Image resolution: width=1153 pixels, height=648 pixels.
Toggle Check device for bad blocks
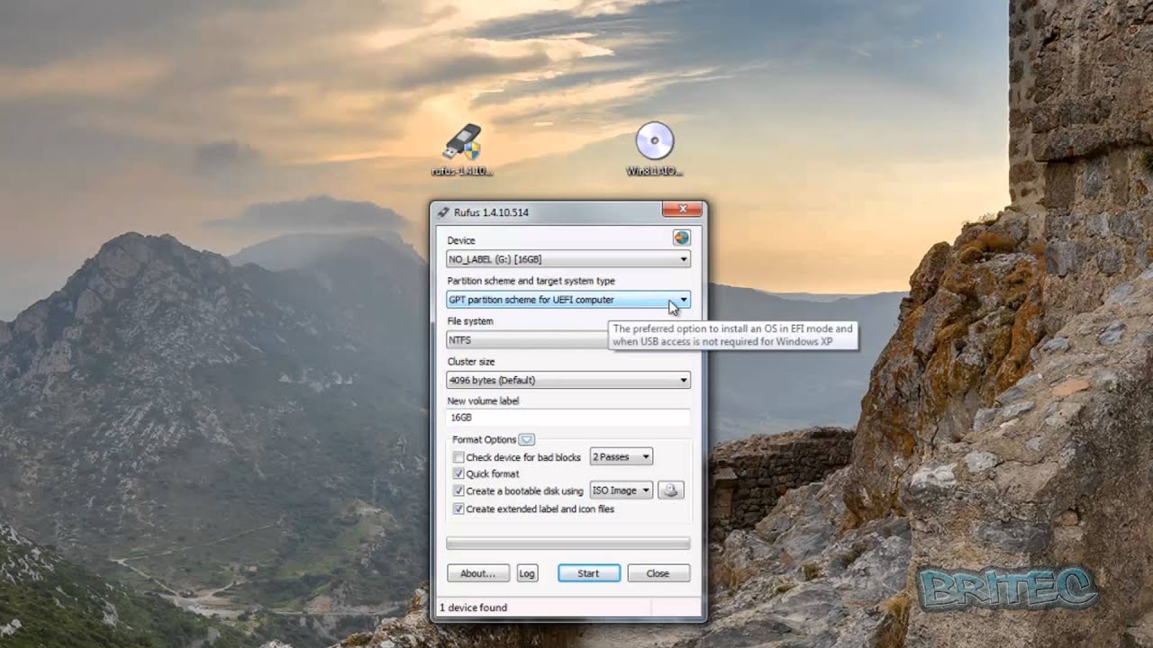(458, 457)
